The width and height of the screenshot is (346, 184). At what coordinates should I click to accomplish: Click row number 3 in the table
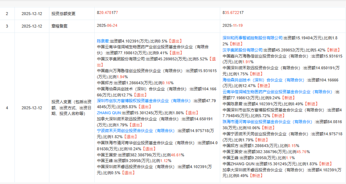(x=7, y=26)
